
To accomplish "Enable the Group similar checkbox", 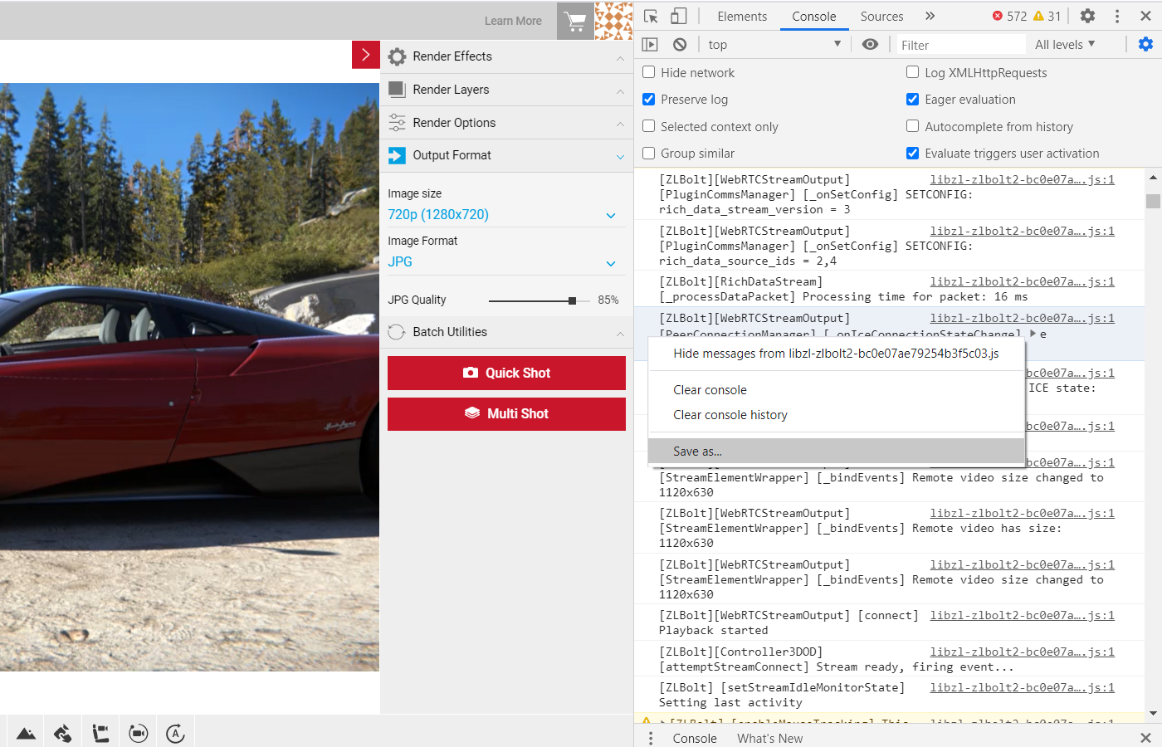I will coord(649,153).
